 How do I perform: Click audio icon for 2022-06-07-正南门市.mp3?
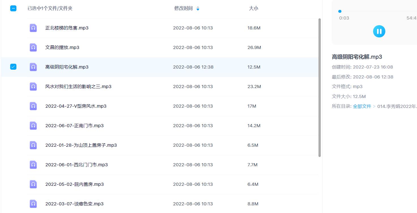pyautogui.click(x=33, y=126)
